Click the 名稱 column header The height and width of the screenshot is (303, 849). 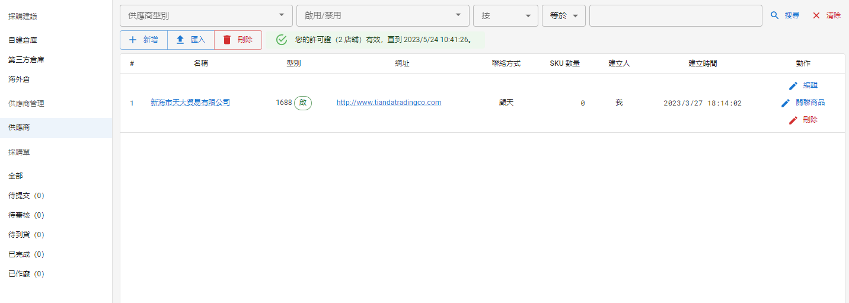pos(201,63)
